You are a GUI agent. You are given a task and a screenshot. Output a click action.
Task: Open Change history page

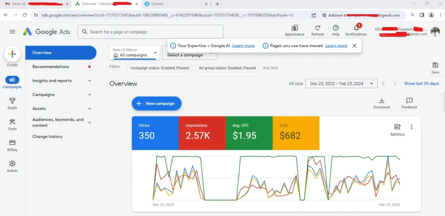(x=47, y=136)
